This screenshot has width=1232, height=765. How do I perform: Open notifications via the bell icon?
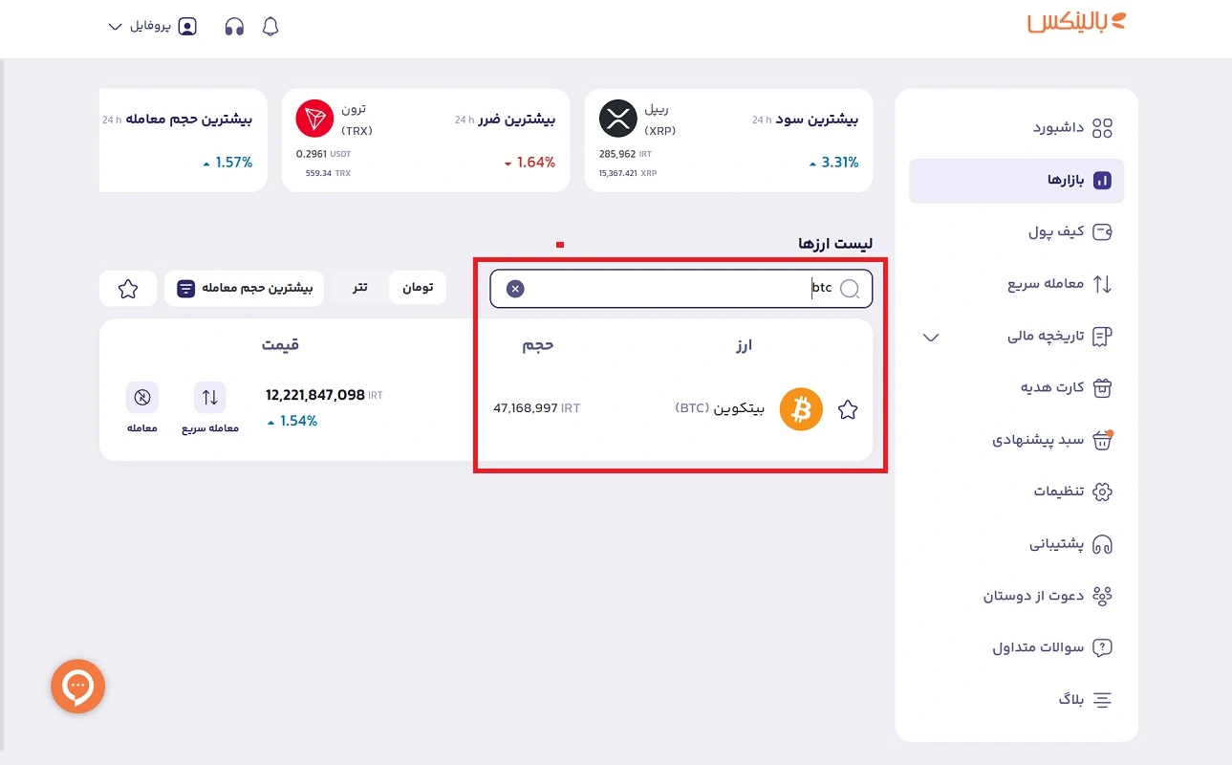tap(270, 26)
